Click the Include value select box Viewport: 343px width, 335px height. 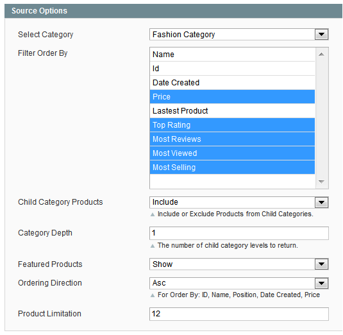[x=239, y=202]
